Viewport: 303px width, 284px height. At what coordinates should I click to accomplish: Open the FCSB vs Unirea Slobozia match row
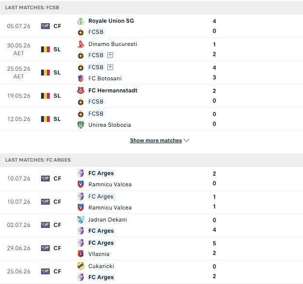[x=152, y=119]
